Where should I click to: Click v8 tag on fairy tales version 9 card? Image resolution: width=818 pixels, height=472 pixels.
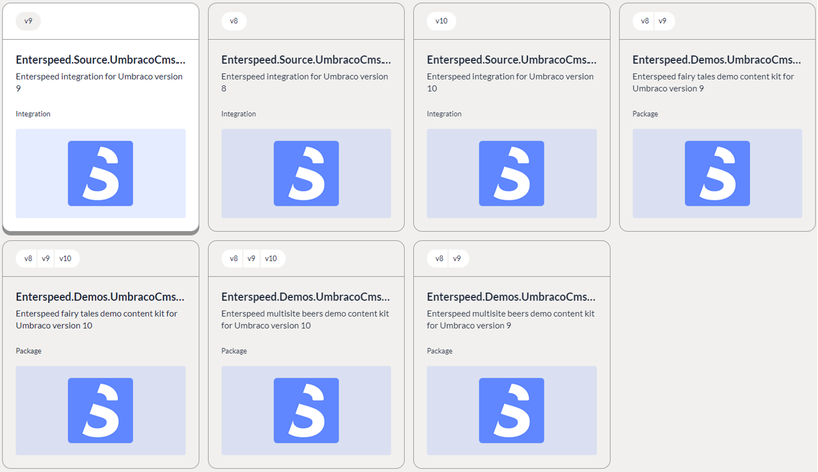pyautogui.click(x=645, y=21)
